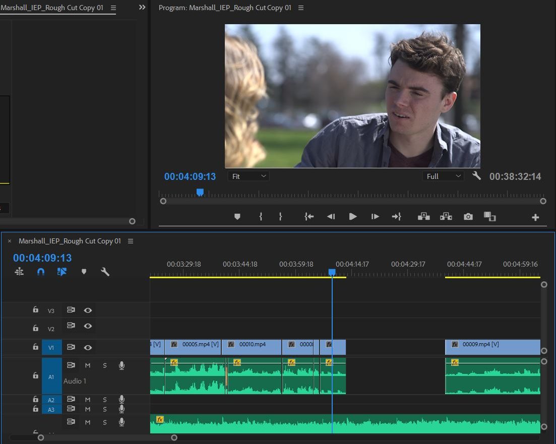Click fx badge on 00010.mp4 audio clip
Viewport: 556px width, 444px height.
237,362
